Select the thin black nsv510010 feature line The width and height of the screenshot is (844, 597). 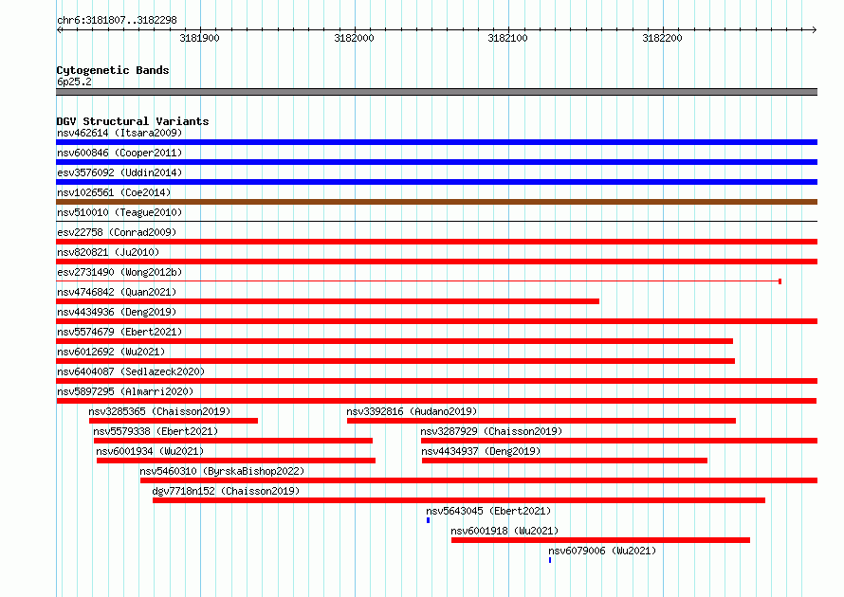pyautogui.click(x=436, y=221)
